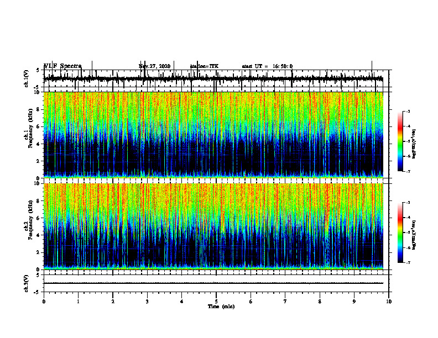Click the "ch.1(V)" waveform axis label
The width and height of the screenshot is (438, 338).
[27, 78]
